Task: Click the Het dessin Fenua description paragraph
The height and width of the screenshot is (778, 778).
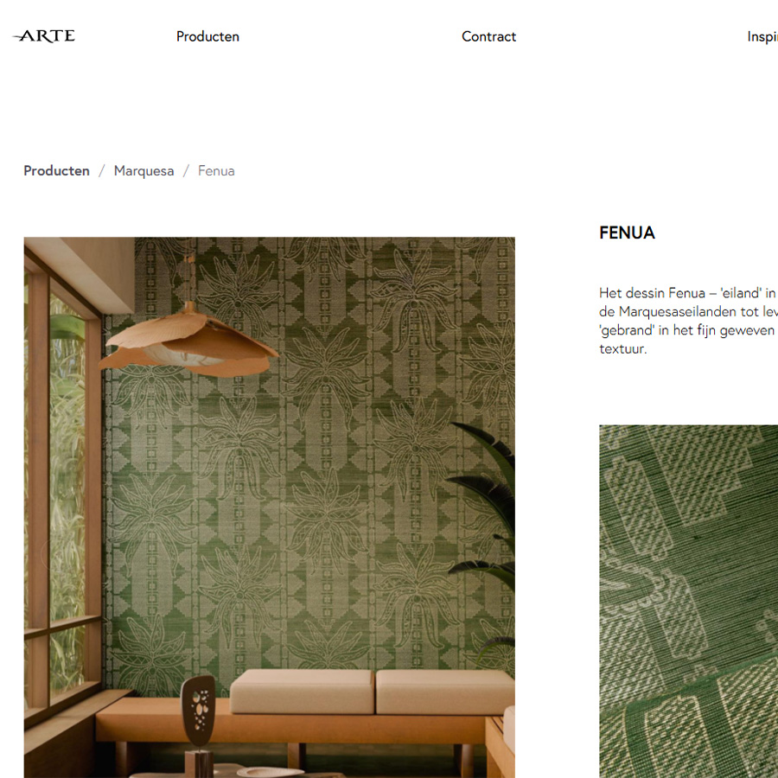Action: point(688,321)
